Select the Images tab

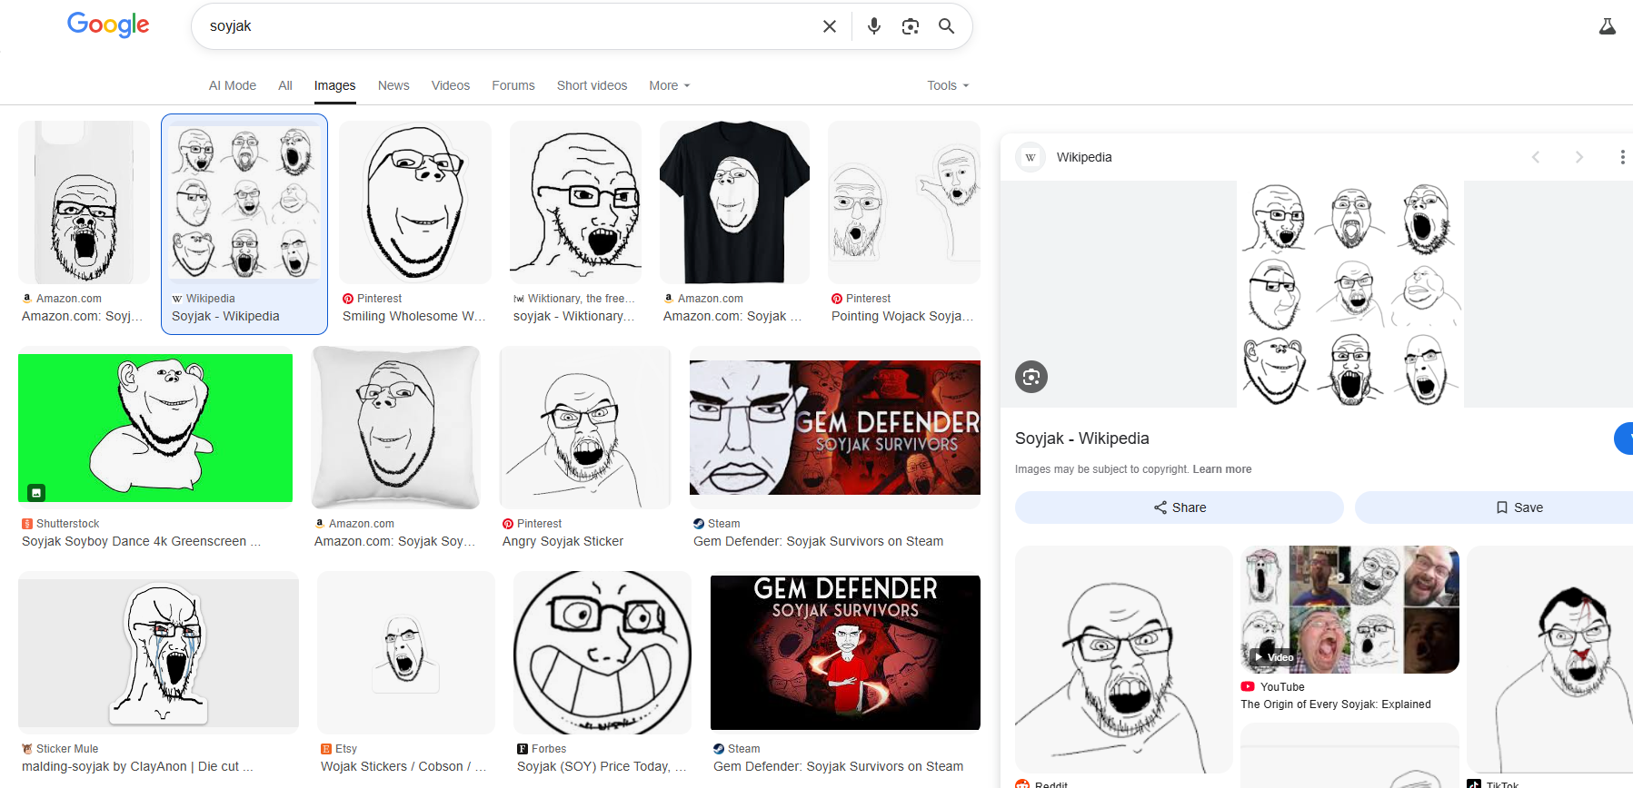click(x=334, y=85)
